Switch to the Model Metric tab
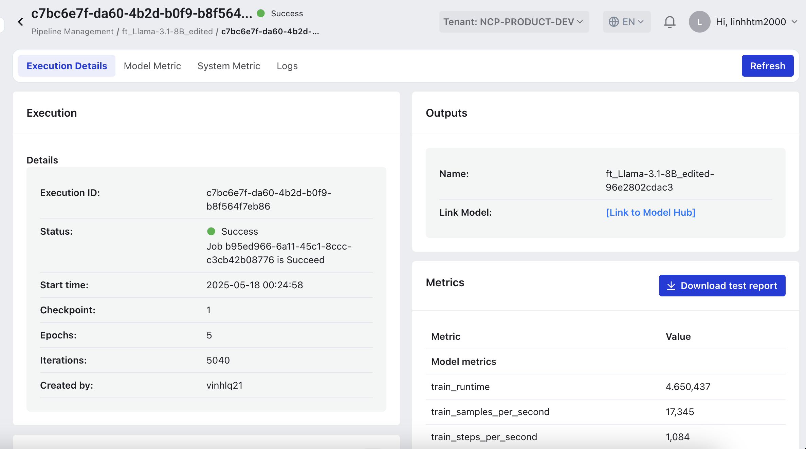The height and width of the screenshot is (449, 806). (x=152, y=66)
